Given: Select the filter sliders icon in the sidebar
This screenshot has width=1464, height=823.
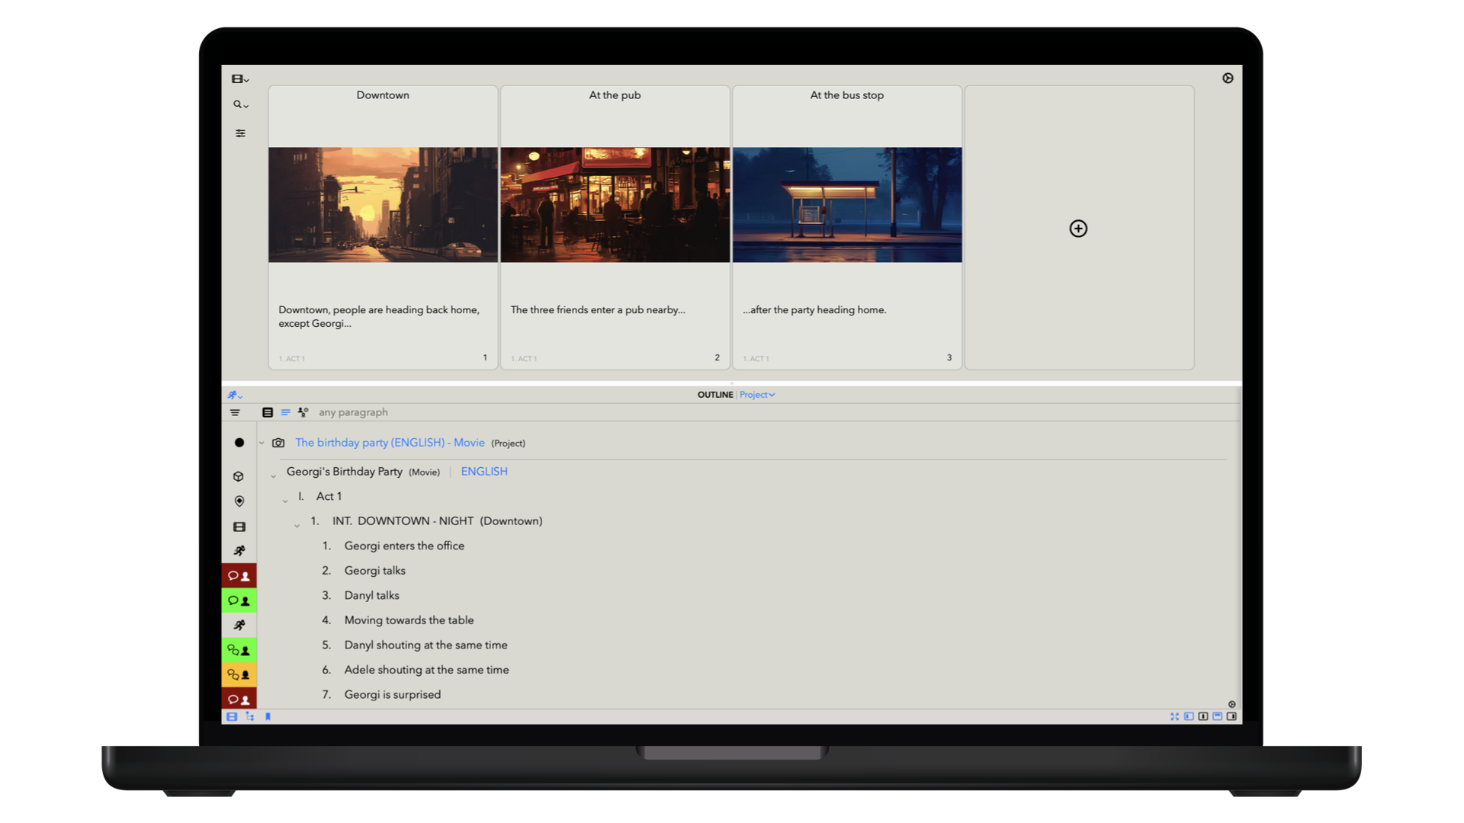Looking at the screenshot, I should click(239, 133).
